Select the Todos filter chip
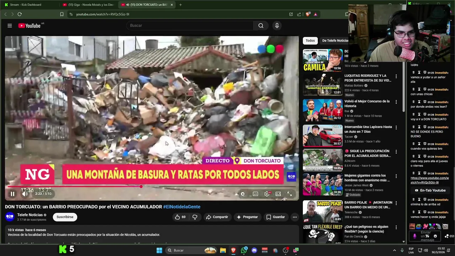Image resolution: width=455 pixels, height=256 pixels. (310, 41)
